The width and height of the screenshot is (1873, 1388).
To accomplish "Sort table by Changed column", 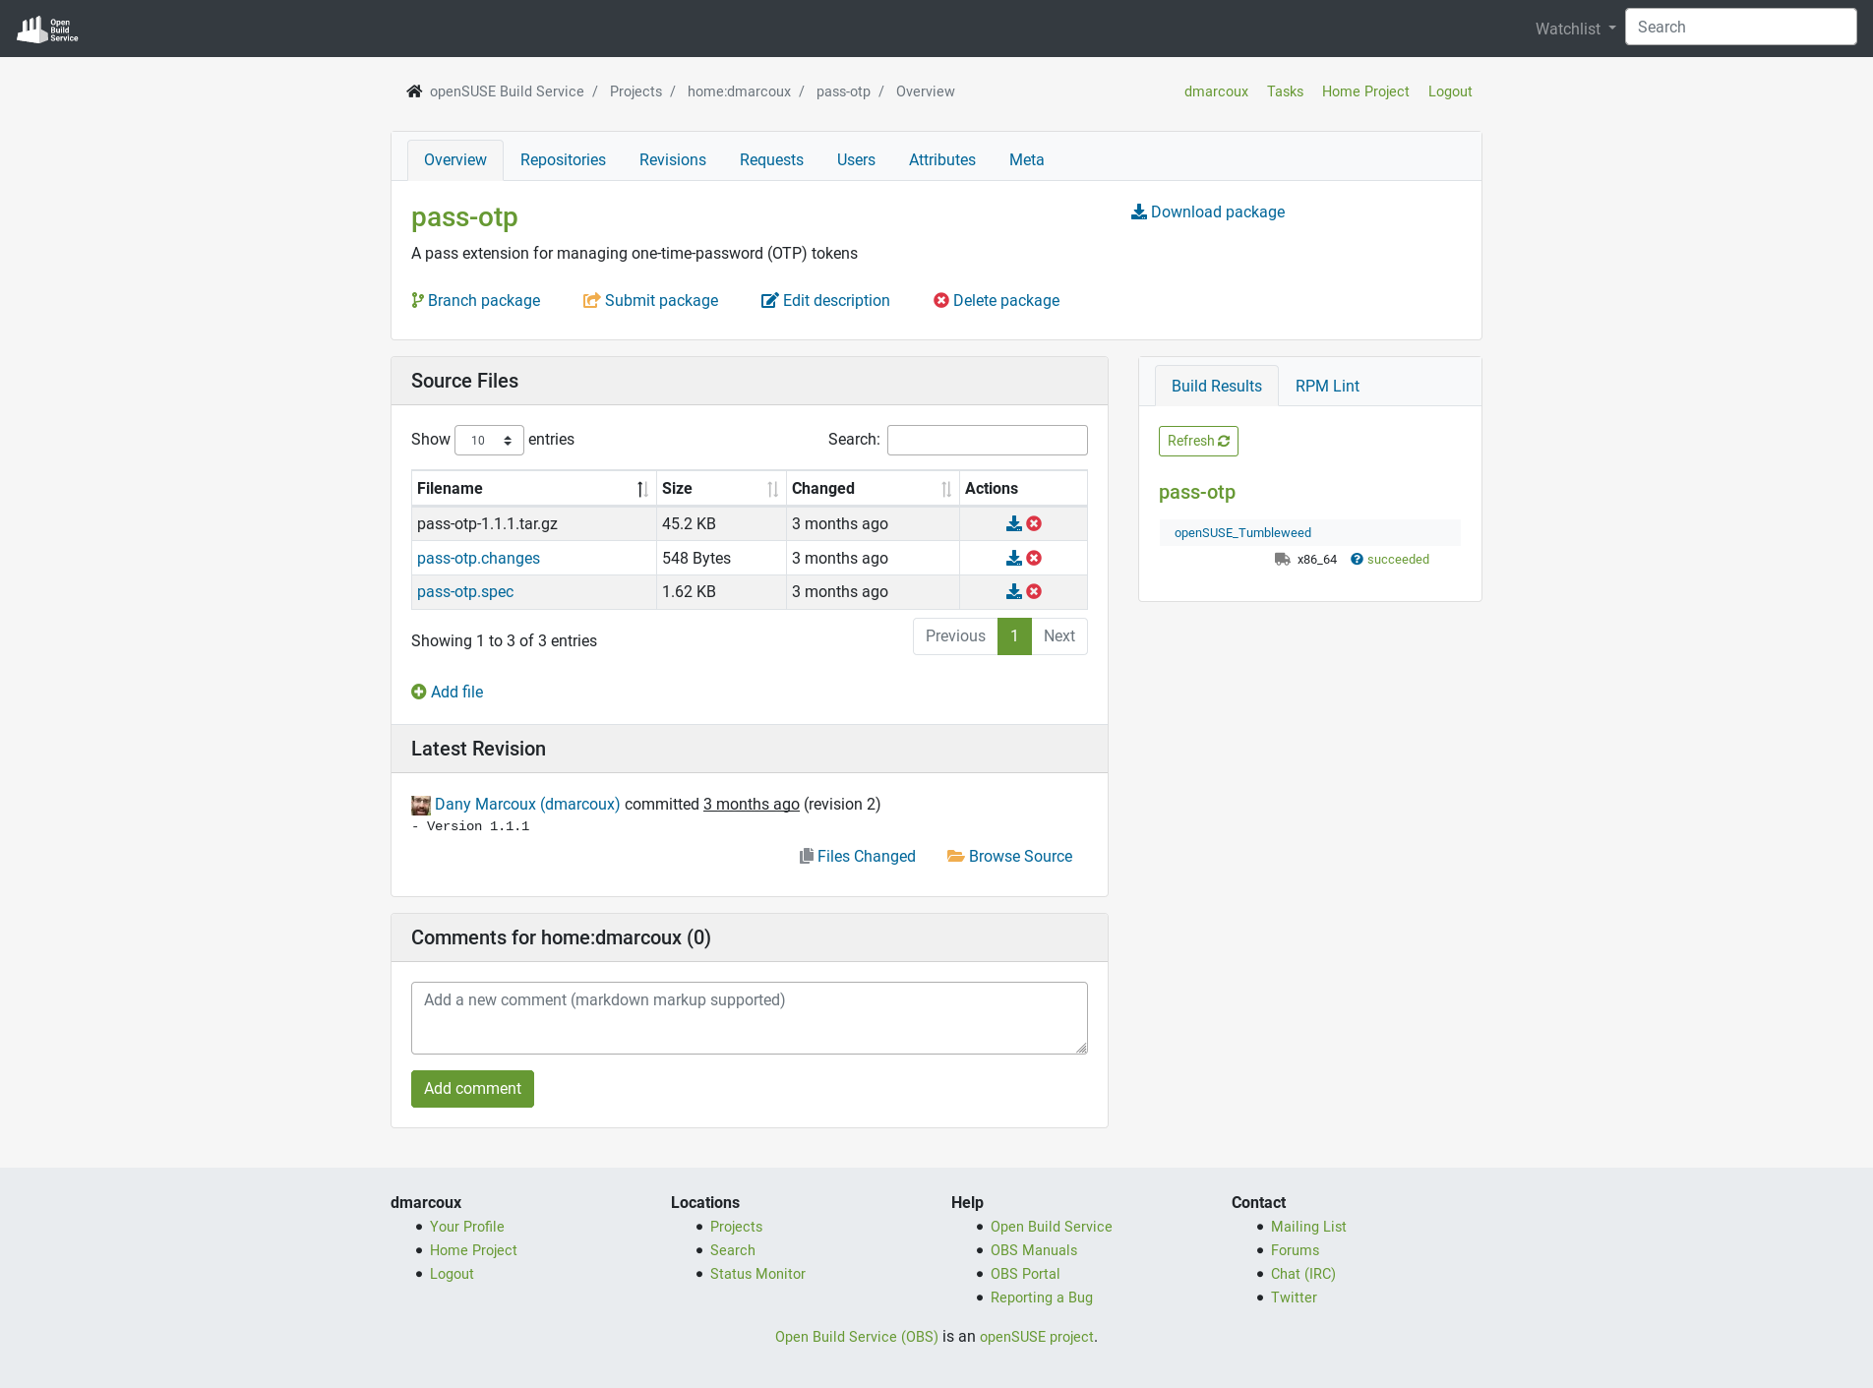I will pos(873,489).
